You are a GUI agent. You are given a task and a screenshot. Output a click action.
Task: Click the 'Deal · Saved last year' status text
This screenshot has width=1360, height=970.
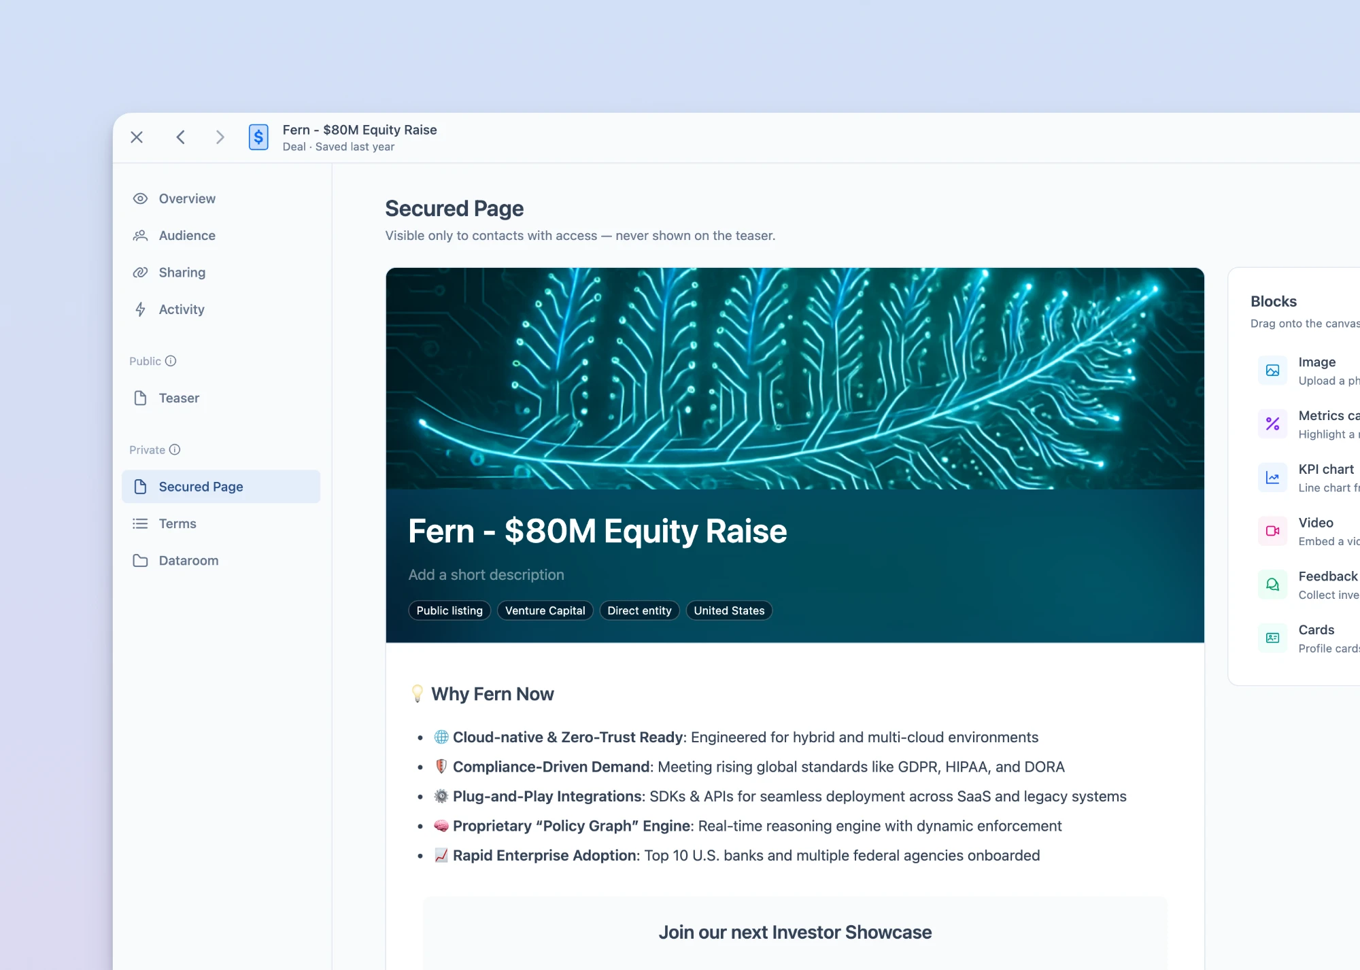[x=339, y=147]
